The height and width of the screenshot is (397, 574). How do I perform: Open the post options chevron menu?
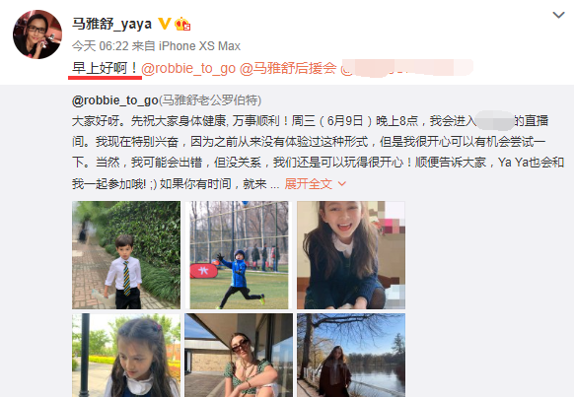[x=558, y=15]
